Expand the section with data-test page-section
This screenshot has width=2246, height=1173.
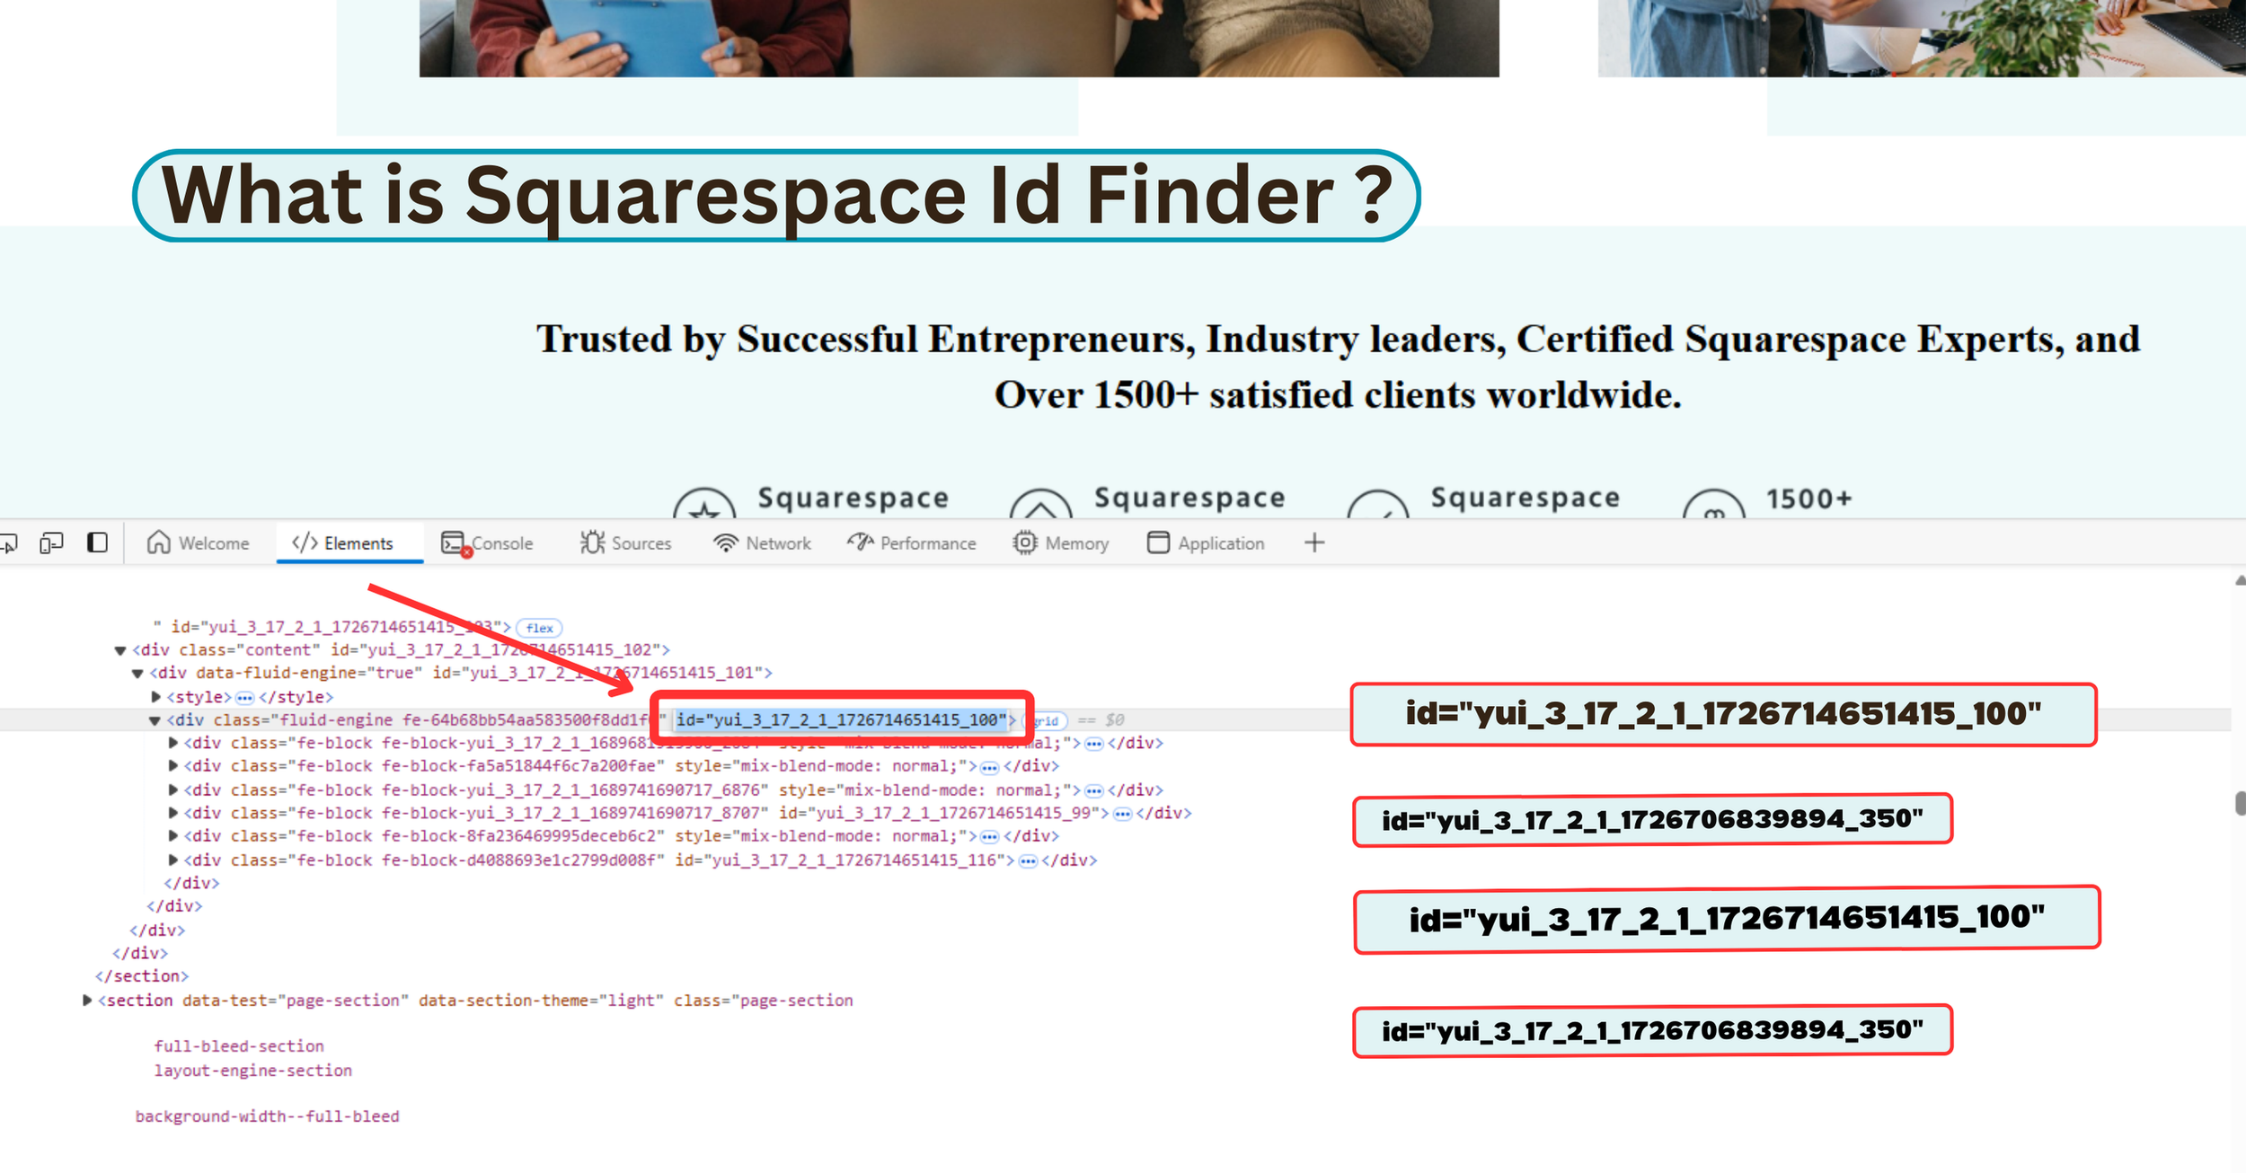[x=85, y=1000]
